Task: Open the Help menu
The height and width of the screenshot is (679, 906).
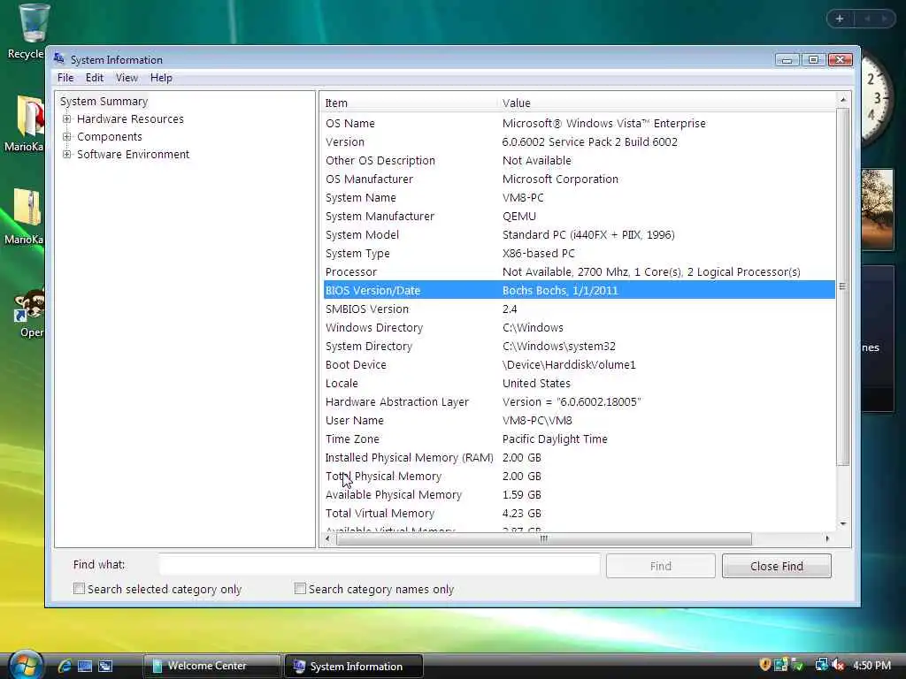Action: pos(161,78)
